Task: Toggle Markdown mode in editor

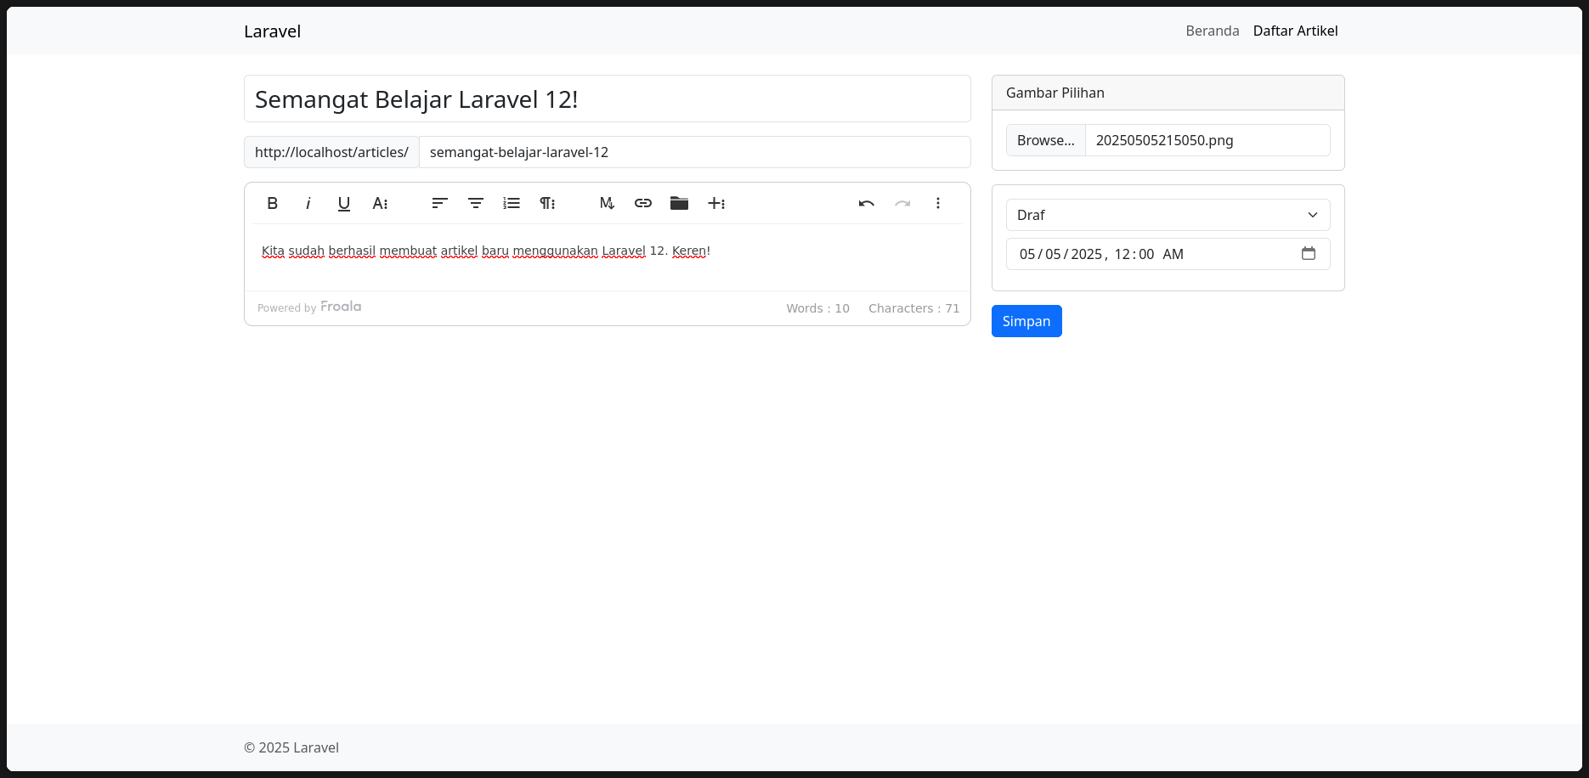Action: [x=607, y=203]
